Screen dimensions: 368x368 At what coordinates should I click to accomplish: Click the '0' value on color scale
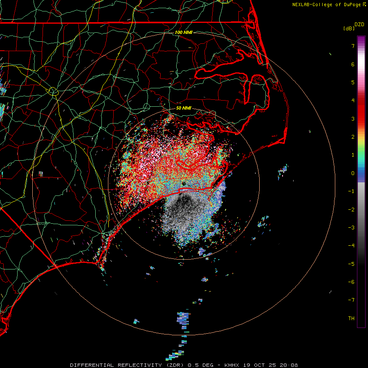click(353, 173)
